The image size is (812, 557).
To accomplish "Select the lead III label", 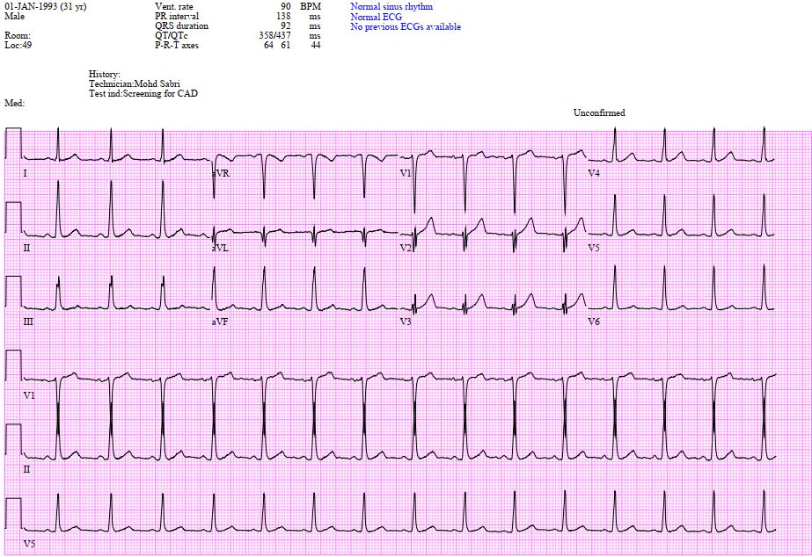I will pyautogui.click(x=28, y=322).
